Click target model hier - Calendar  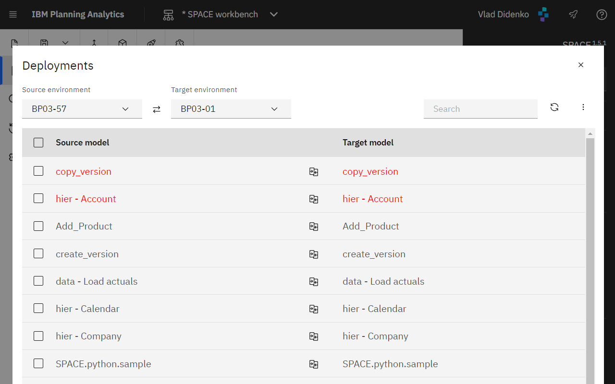point(374,309)
